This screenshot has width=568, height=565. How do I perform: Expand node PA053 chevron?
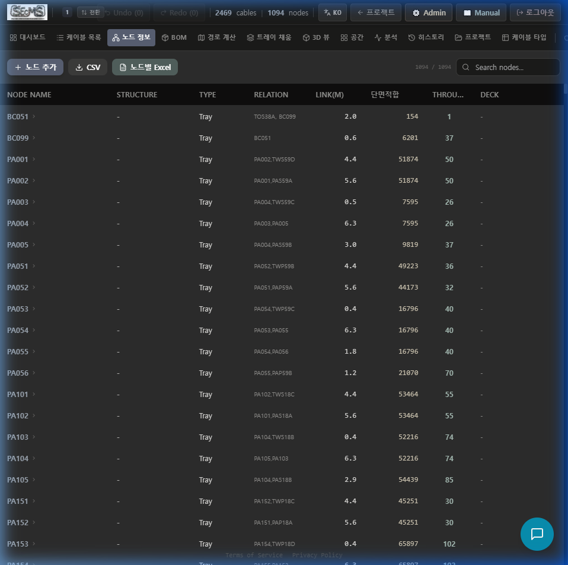(x=34, y=309)
